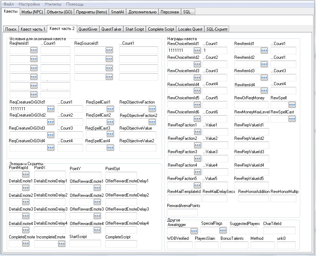
Task: Open SpecialFlags selector button
Action: pos(223,231)
